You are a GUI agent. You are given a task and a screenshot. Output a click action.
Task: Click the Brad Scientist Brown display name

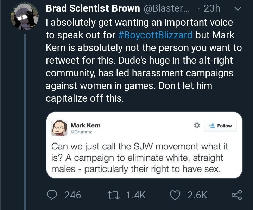click(x=92, y=9)
